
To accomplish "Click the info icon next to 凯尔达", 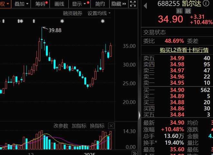I will (x=206, y=3).
